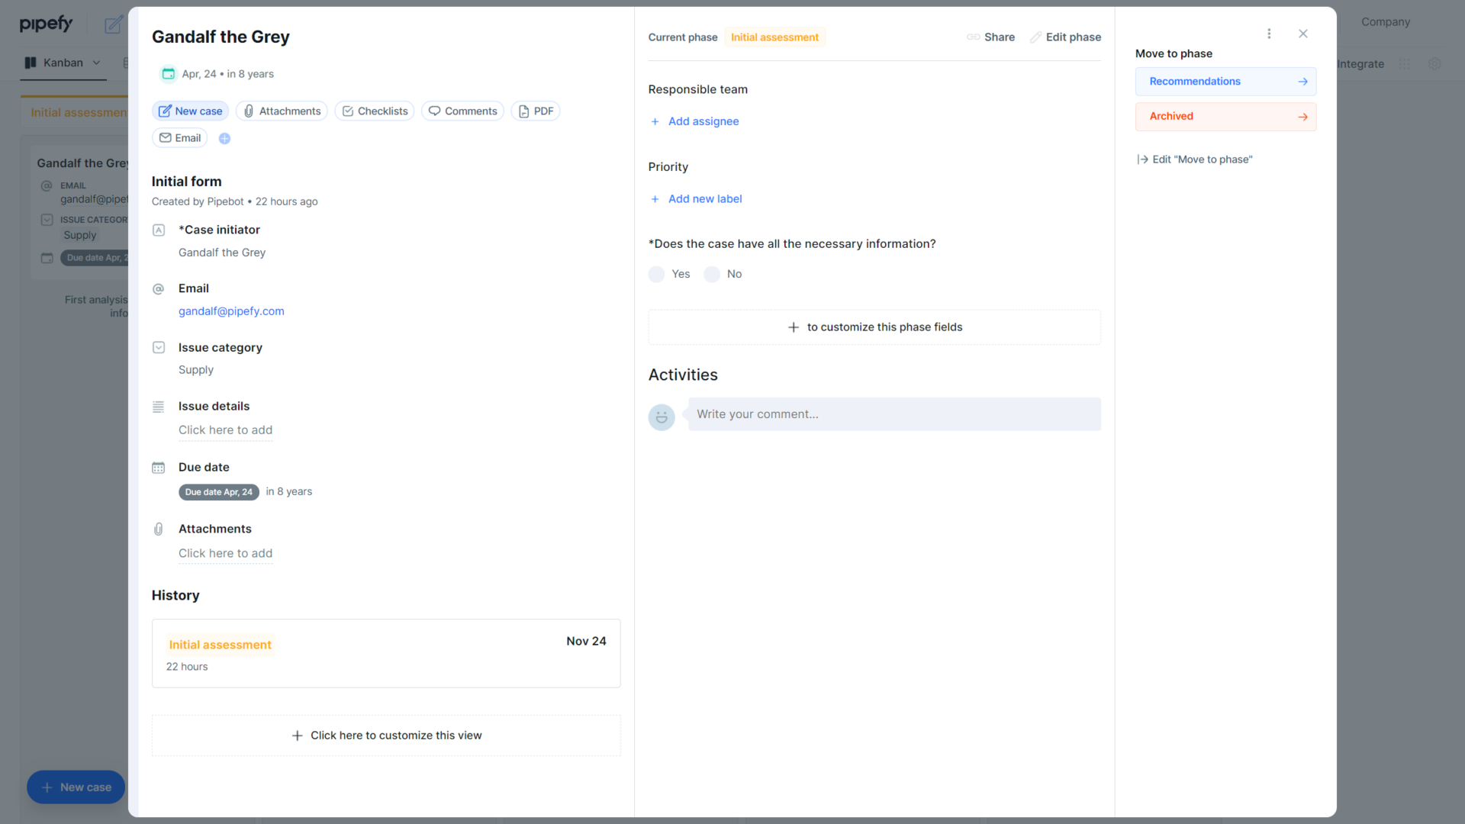This screenshot has height=824, width=1465.
Task: Click the three-dot overflow menu on the card
Action: click(x=1269, y=34)
